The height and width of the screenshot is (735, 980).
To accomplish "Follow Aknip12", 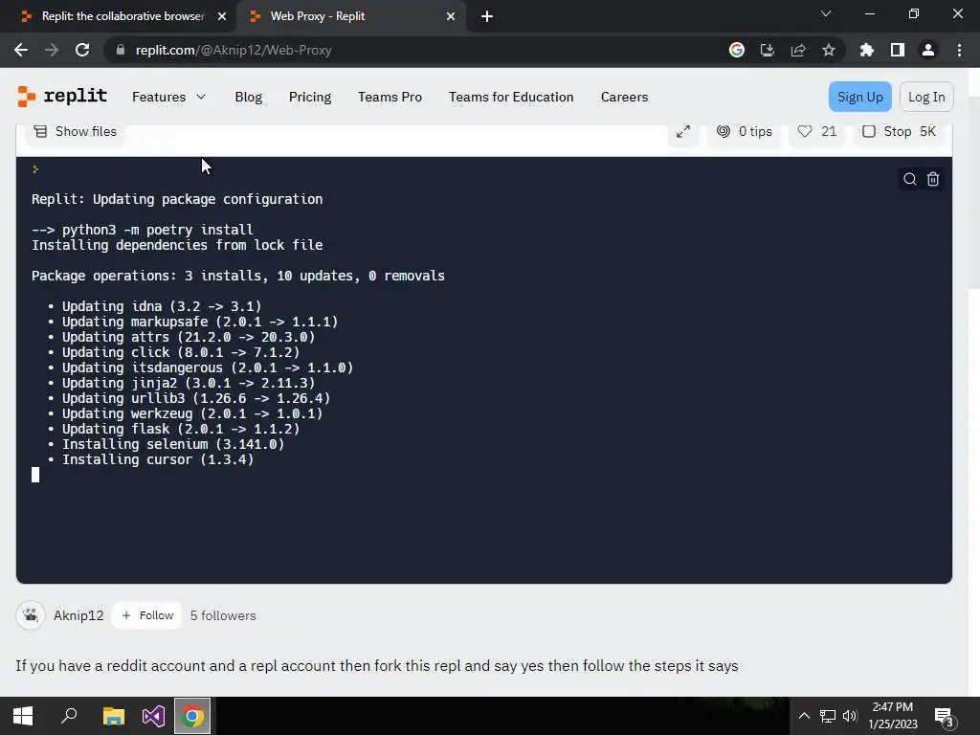I will 146,615.
